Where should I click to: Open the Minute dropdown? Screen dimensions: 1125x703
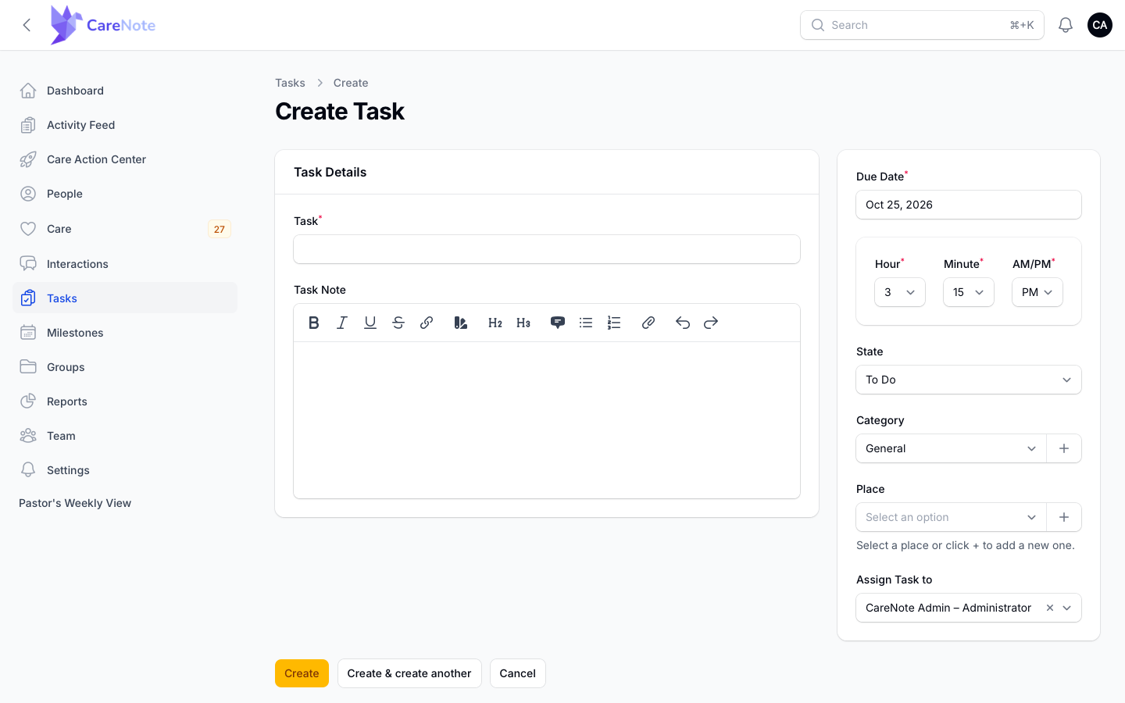pos(969,292)
